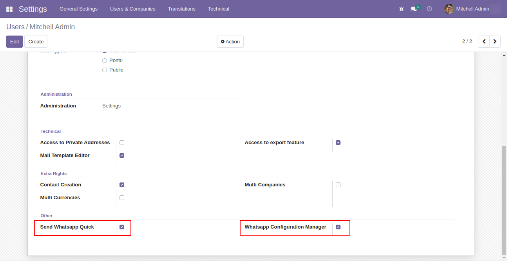This screenshot has height=261, width=507.
Task: Go to previous record arrow
Action: click(x=484, y=41)
